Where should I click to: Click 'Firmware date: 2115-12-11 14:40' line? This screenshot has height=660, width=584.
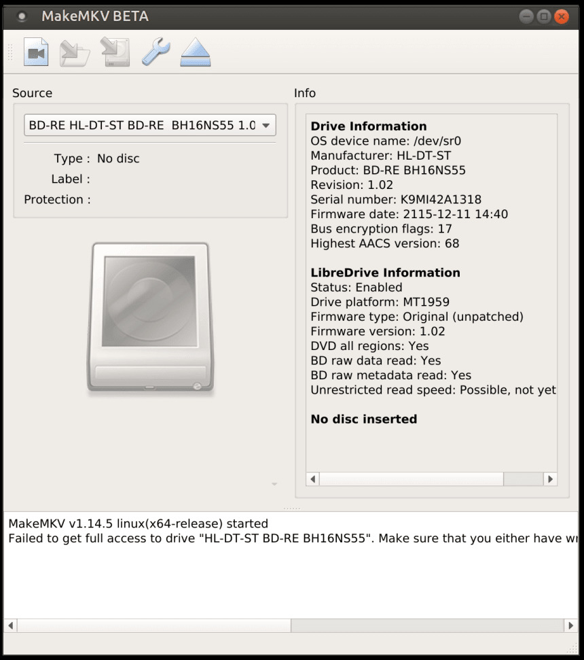pos(409,214)
